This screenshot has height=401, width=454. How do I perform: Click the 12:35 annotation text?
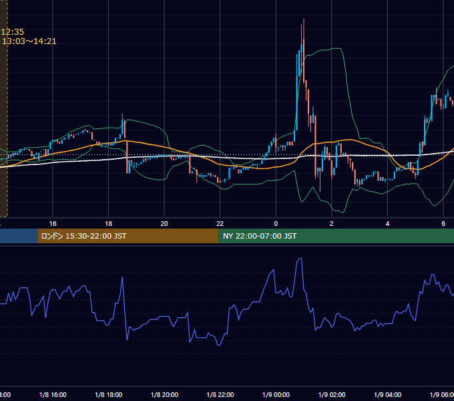click(x=12, y=32)
